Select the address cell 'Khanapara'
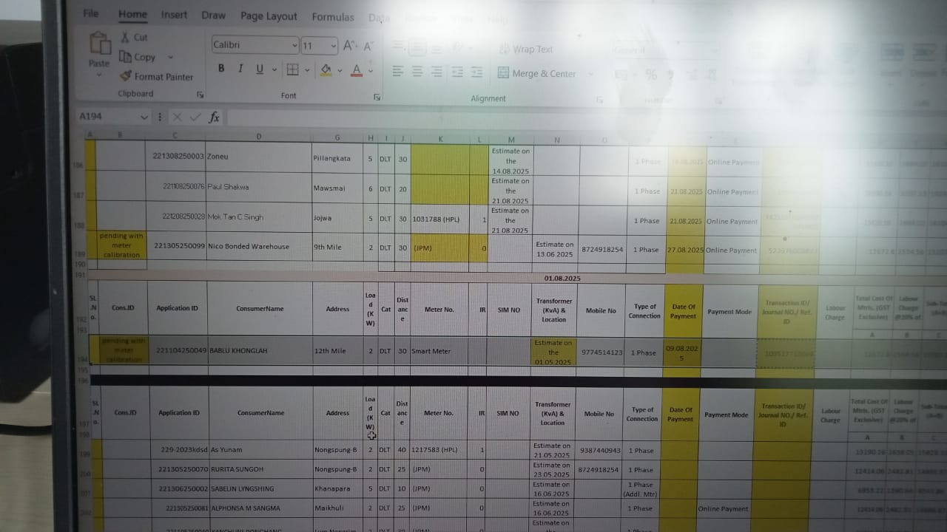Screen dimensions: 947x532 tap(338, 488)
